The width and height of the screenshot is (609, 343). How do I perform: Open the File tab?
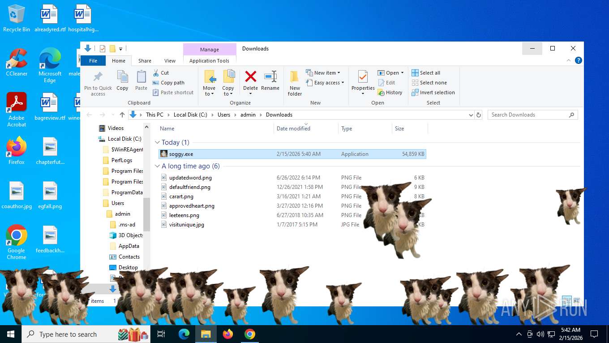coord(93,61)
